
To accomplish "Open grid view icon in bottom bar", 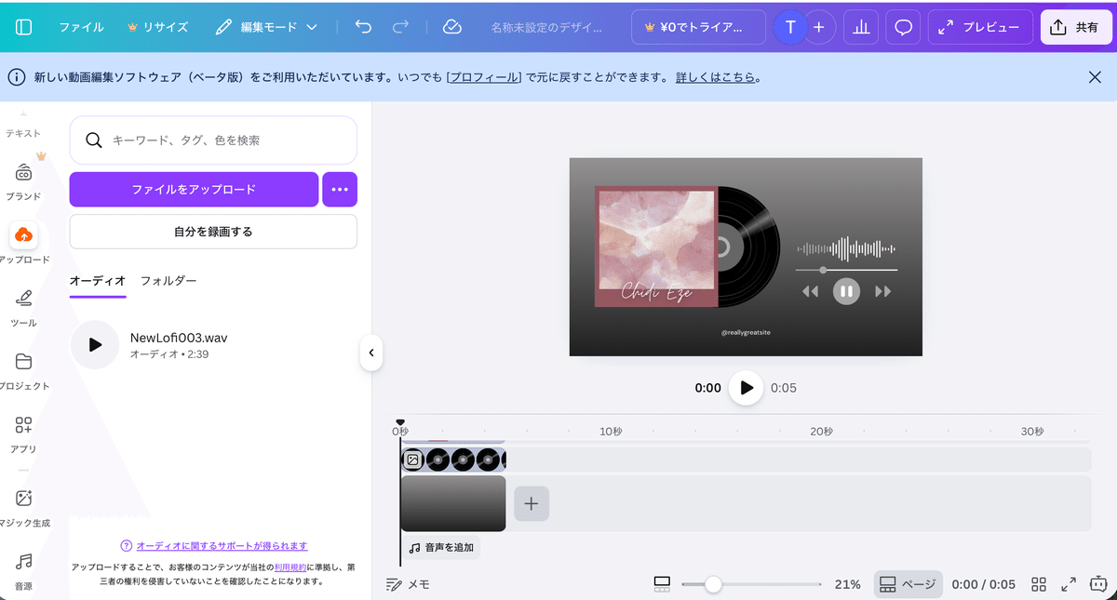I will [1039, 584].
